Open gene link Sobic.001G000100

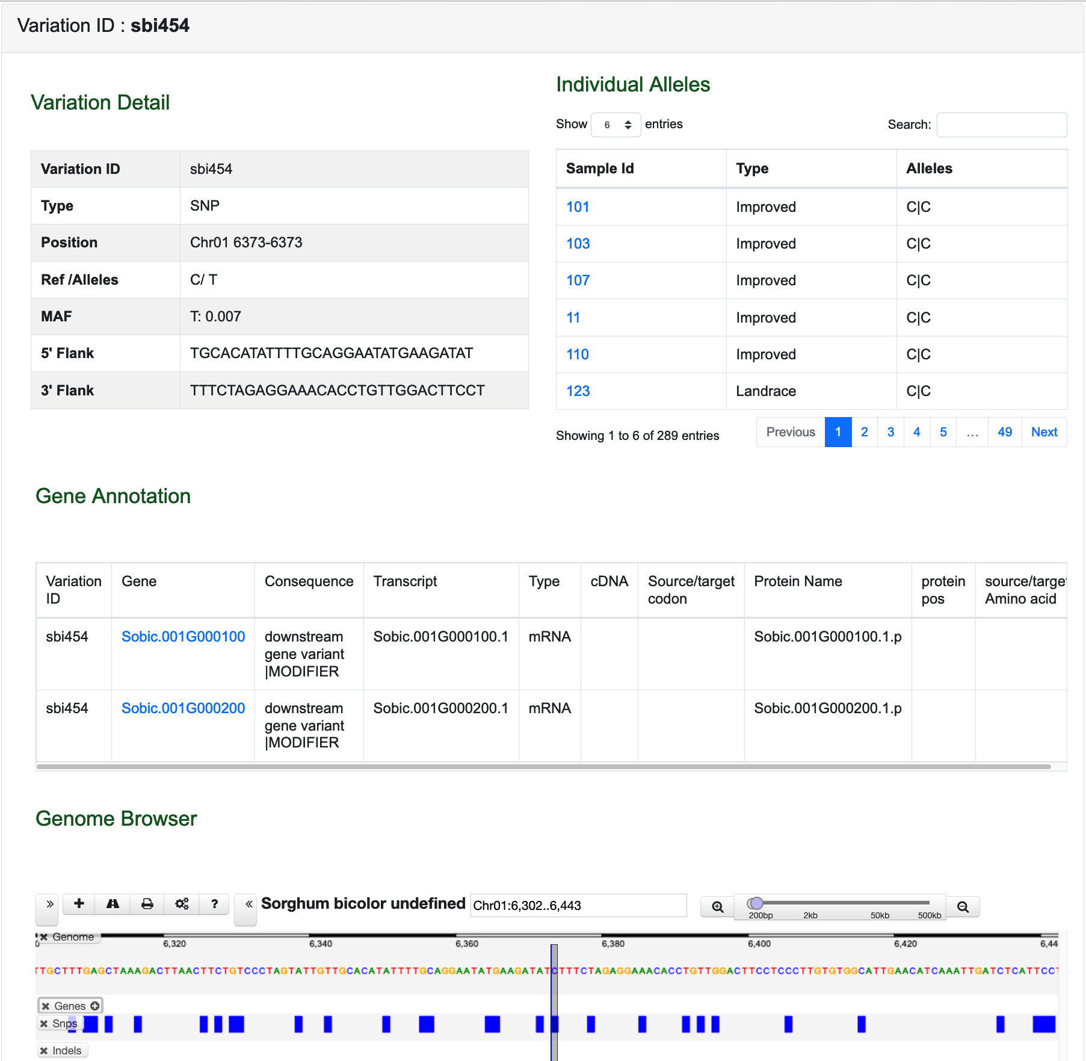click(x=183, y=637)
